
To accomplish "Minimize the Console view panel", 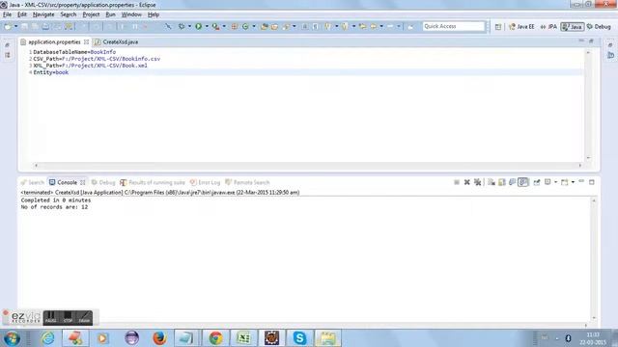I will 581,182.
